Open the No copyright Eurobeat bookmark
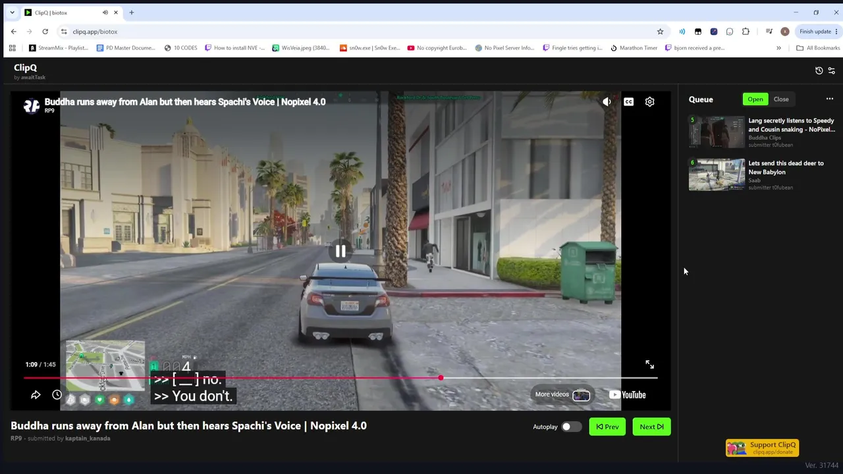This screenshot has width=843, height=474. (x=437, y=47)
